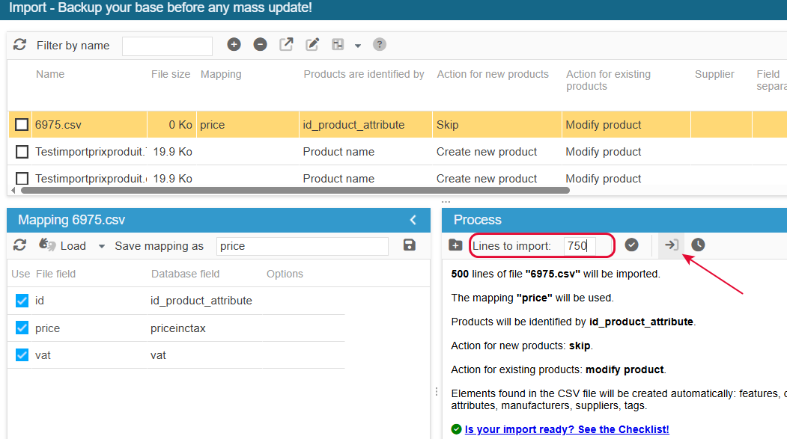
Task: Click the Filter by name input
Action: [x=167, y=46]
